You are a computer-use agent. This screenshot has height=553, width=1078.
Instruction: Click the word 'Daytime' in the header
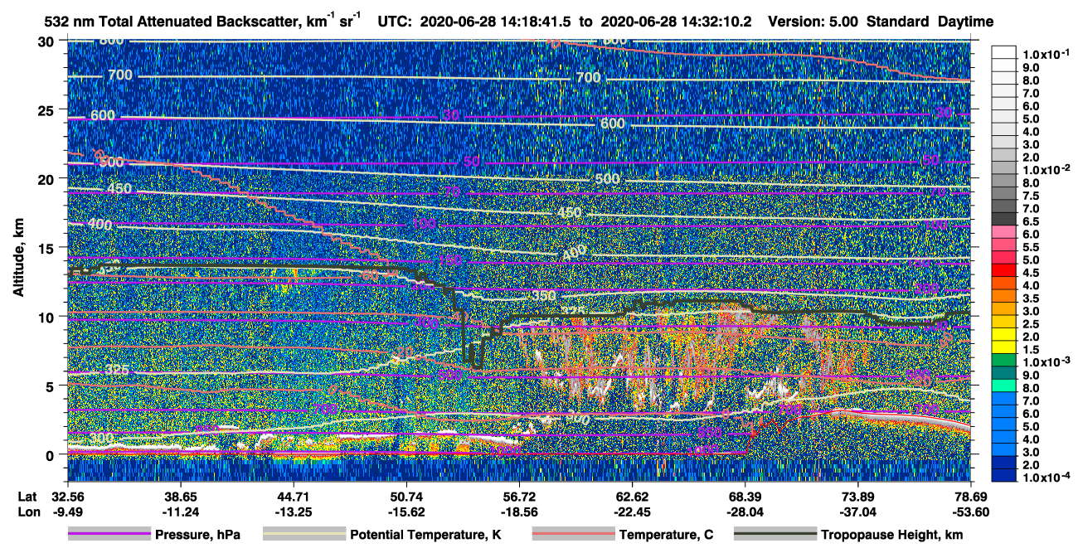click(x=965, y=22)
